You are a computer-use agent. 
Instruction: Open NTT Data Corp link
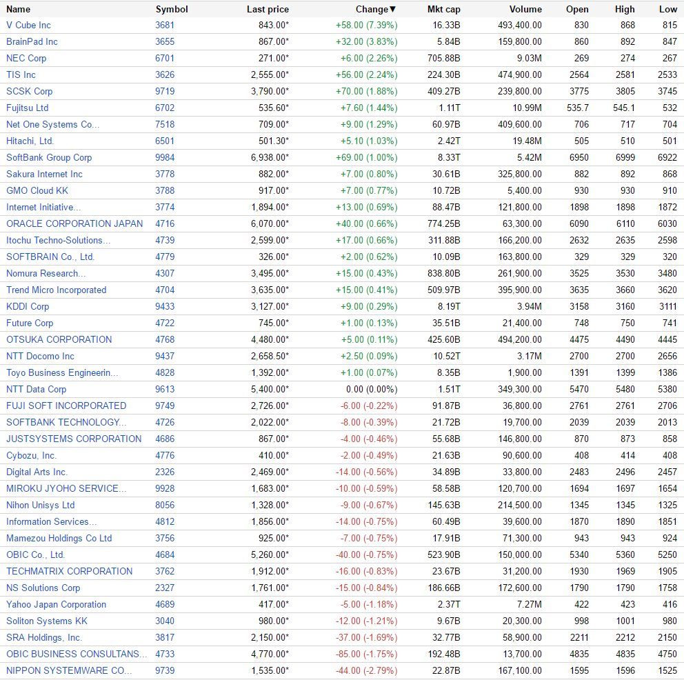tap(37, 390)
